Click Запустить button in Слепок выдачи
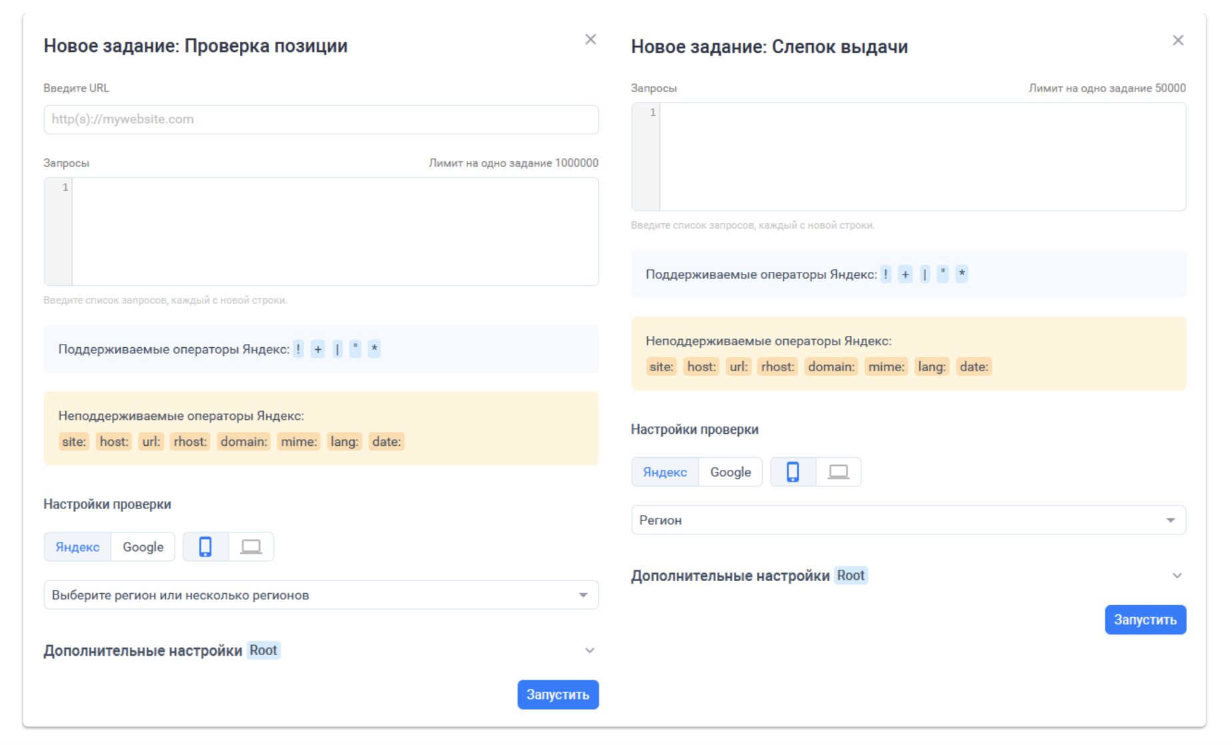The image size is (1232, 745). pos(1145,620)
